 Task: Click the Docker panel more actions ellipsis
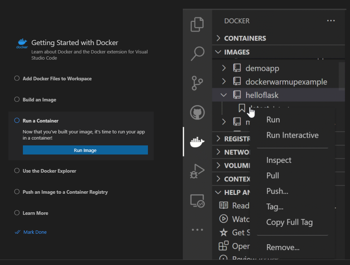331,21
